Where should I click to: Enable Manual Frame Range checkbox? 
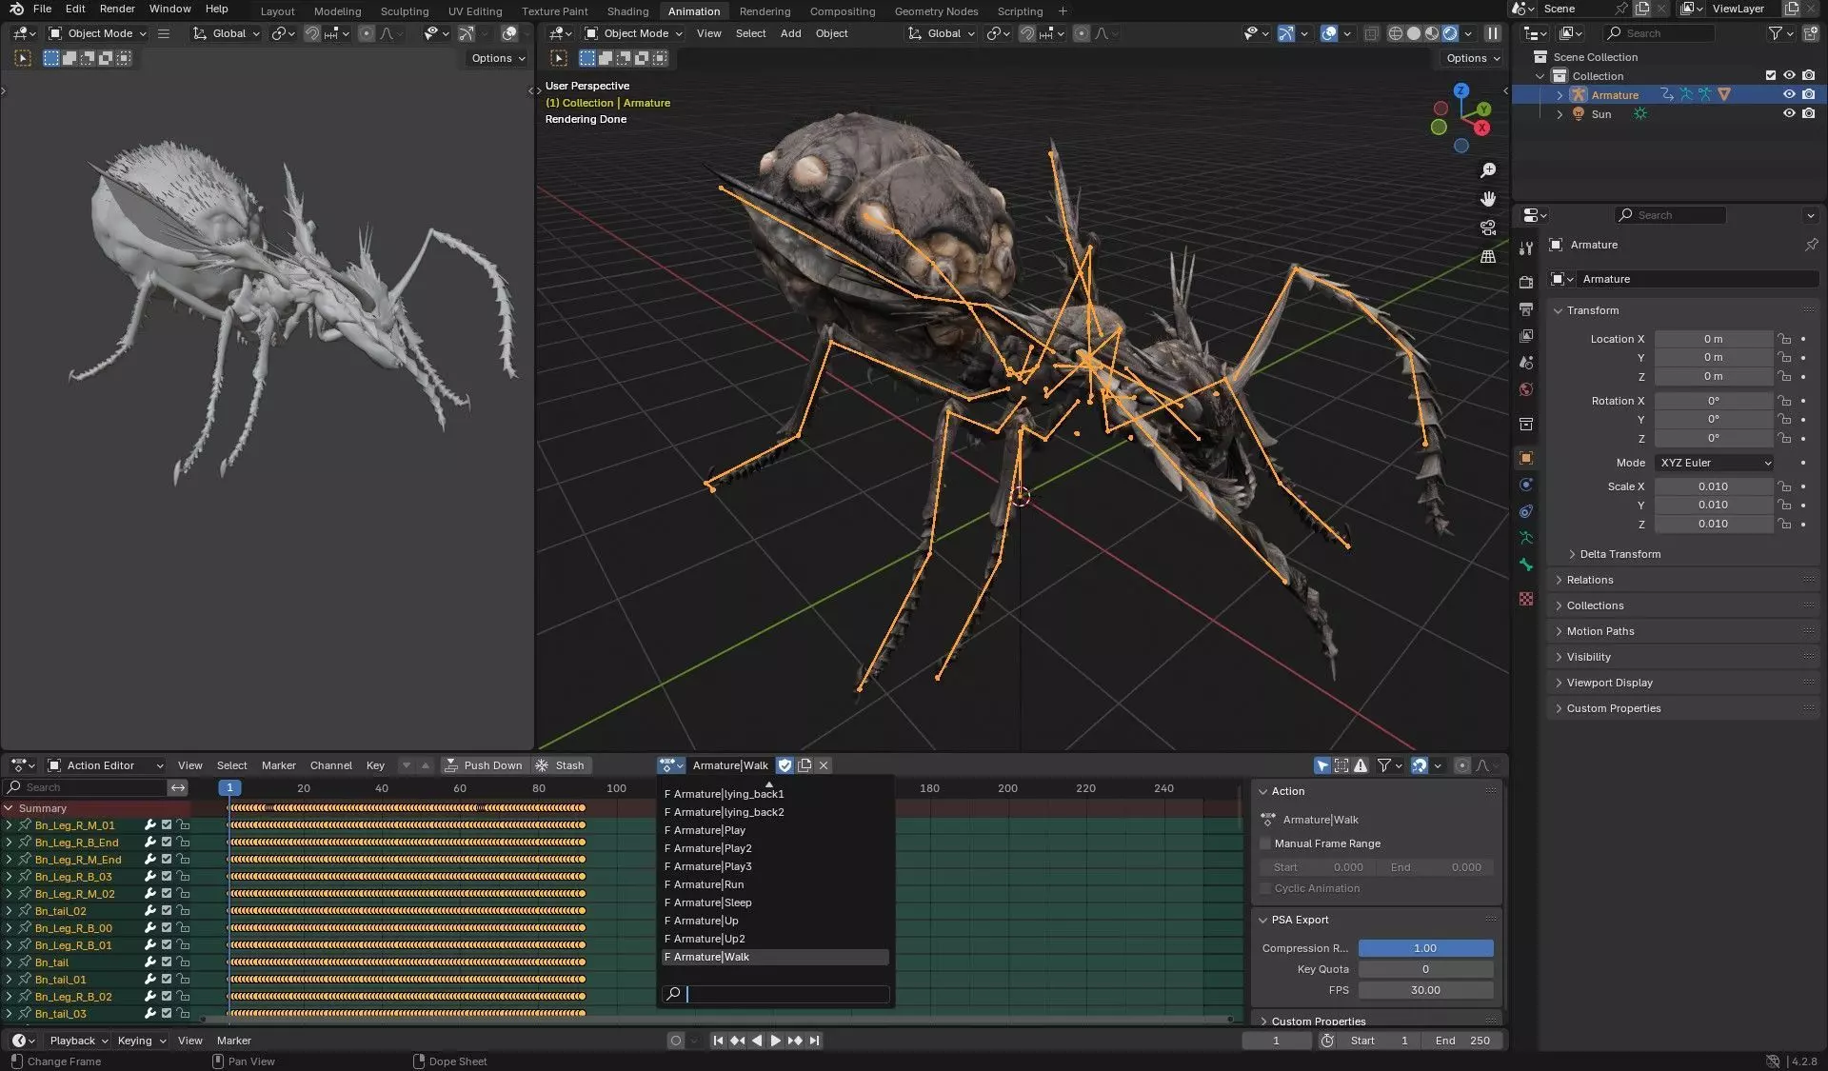1265,843
